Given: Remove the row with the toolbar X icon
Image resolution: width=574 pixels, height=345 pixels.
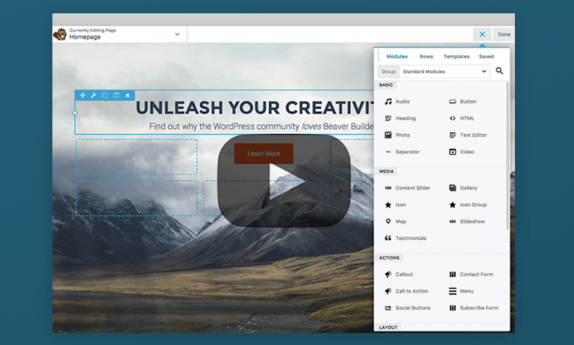Looking at the screenshot, I should (128, 95).
